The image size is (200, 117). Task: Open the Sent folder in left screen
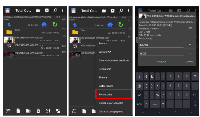[x=32, y=32]
